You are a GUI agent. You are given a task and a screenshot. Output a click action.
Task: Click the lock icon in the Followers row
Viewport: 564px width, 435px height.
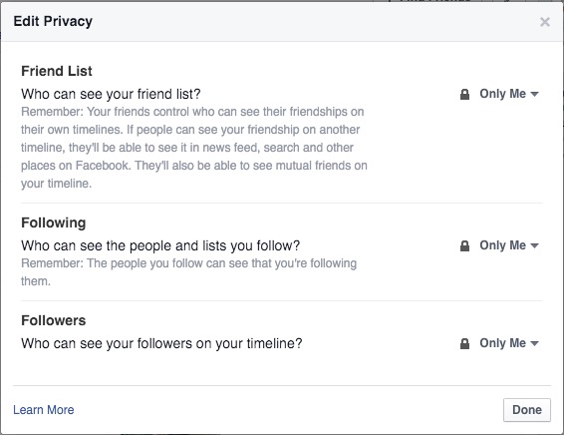464,343
